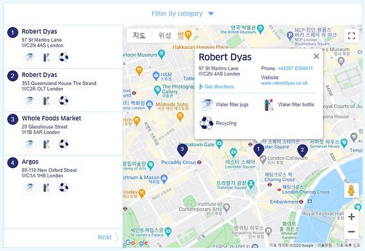
Task: Click the Recycling icon in popup
Action: (x=206, y=123)
